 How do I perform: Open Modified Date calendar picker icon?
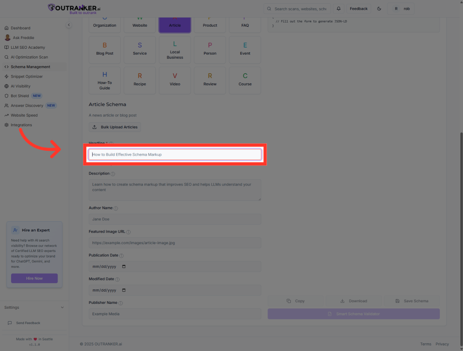pyautogui.click(x=124, y=290)
